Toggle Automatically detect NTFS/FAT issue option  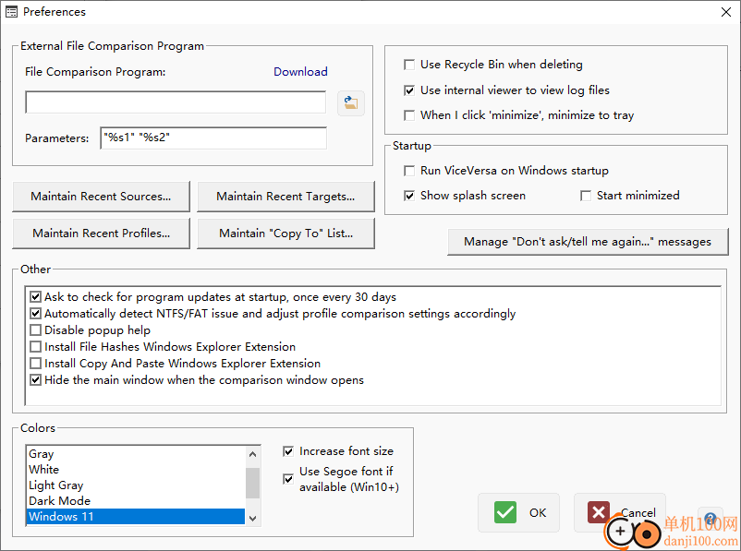[35, 314]
